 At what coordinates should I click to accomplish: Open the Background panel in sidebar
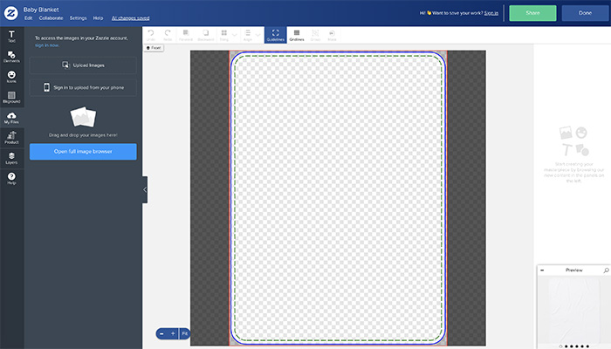11,98
